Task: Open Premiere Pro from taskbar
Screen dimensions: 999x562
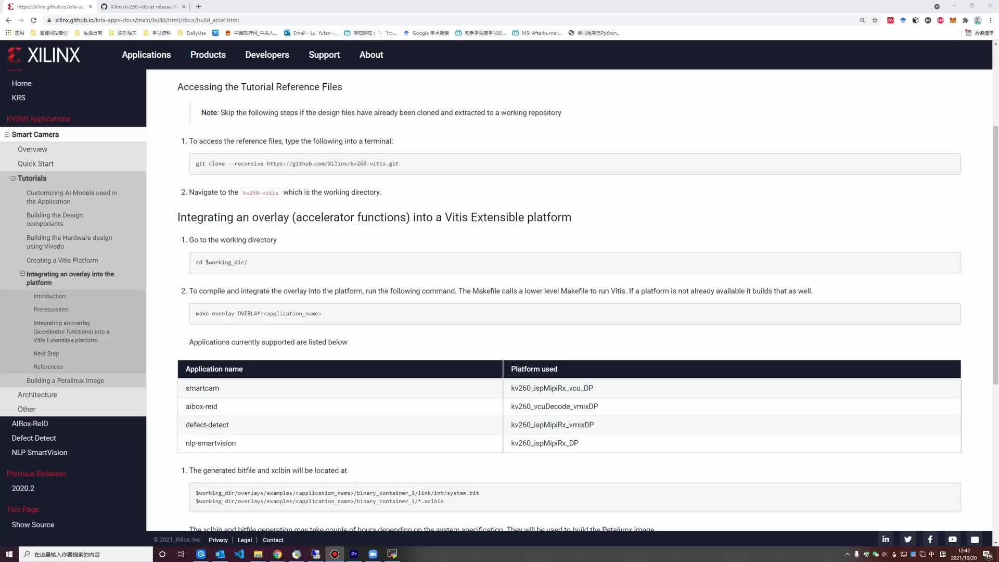Action: 354,554
